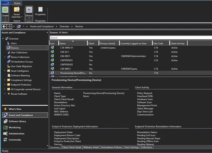Go back with the left arrow button
Screen dimensions: 212x153
tap(4, 26)
